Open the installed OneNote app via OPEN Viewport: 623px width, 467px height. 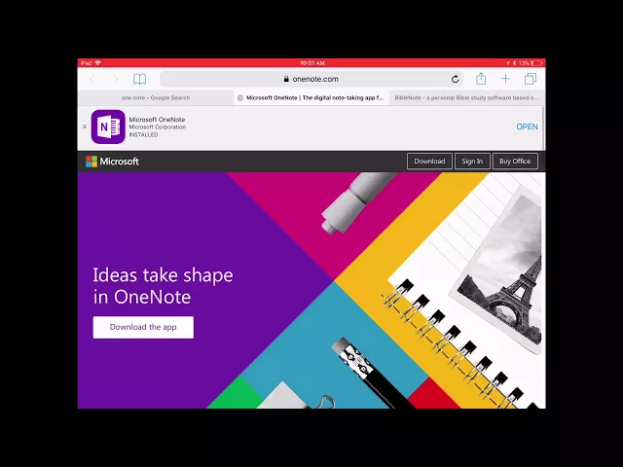(527, 126)
